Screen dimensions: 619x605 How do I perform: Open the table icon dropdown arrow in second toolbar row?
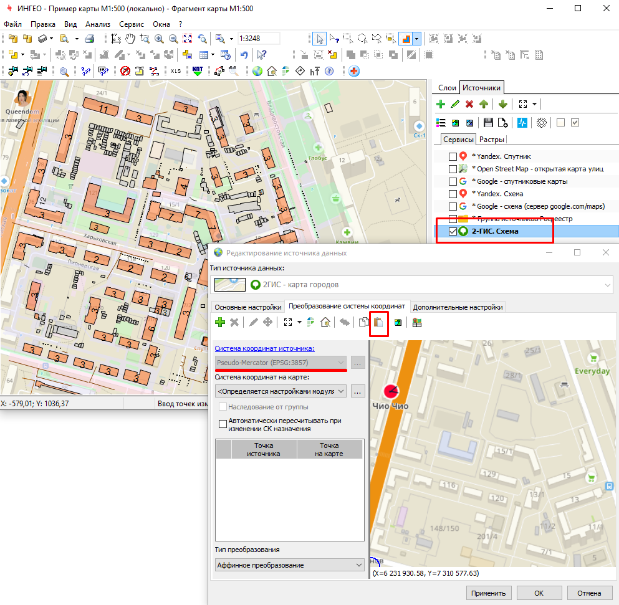213,55
